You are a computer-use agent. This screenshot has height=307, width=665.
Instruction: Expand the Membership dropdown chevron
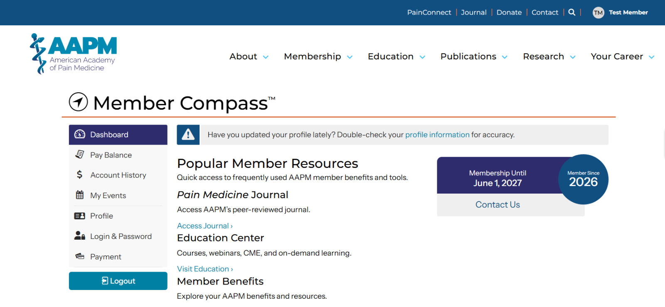point(350,57)
